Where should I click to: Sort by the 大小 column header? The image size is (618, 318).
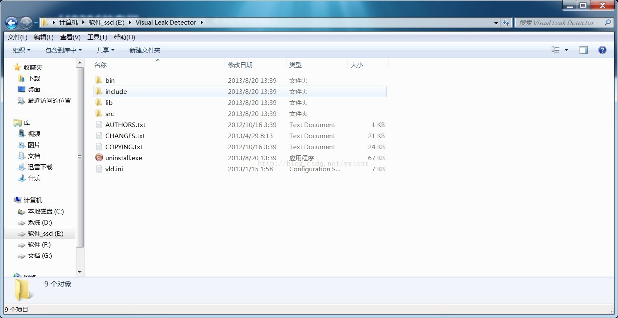pos(368,65)
